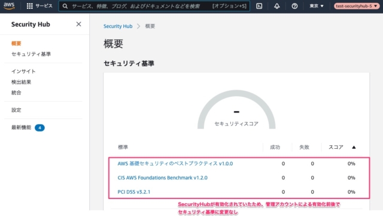Open 検出結果 in the sidebar

pos(22,82)
